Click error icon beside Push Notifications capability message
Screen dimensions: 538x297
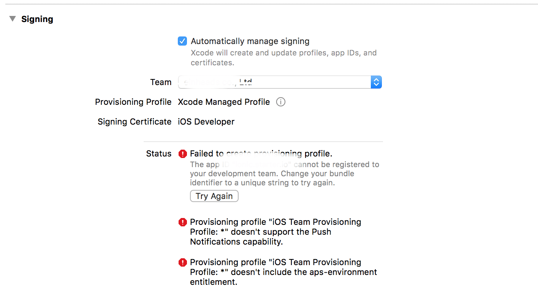[183, 222]
